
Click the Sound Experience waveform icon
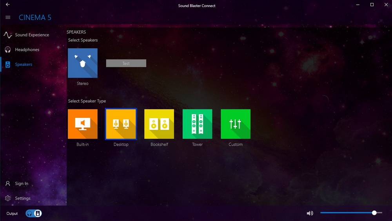tap(8, 35)
